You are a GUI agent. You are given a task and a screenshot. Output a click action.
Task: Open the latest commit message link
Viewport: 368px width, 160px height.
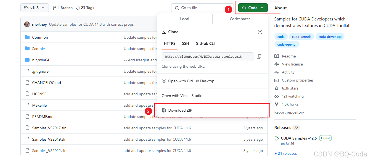click(x=91, y=24)
